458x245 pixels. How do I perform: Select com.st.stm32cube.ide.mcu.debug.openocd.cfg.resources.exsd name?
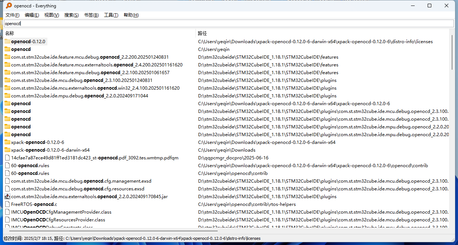tap(78, 189)
